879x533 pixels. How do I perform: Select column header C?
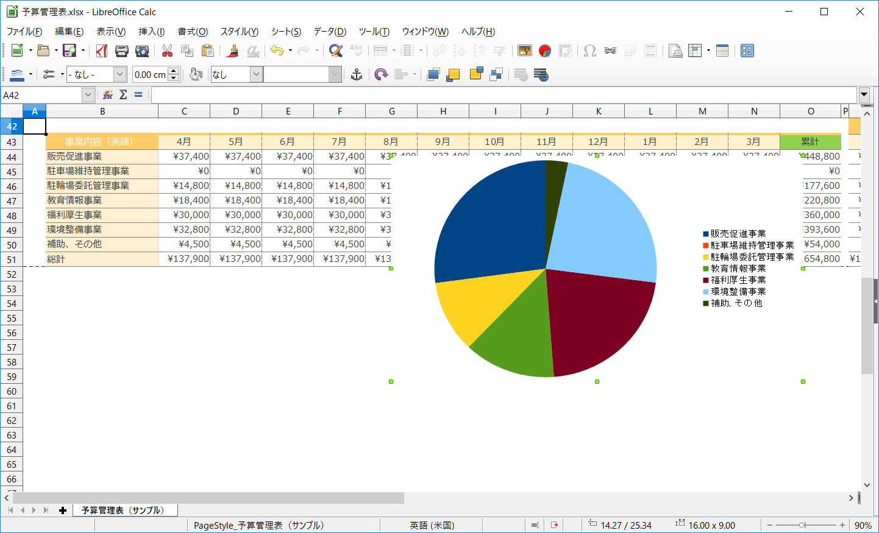tap(184, 111)
